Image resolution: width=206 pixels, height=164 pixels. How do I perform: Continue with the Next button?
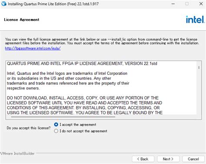(168, 159)
